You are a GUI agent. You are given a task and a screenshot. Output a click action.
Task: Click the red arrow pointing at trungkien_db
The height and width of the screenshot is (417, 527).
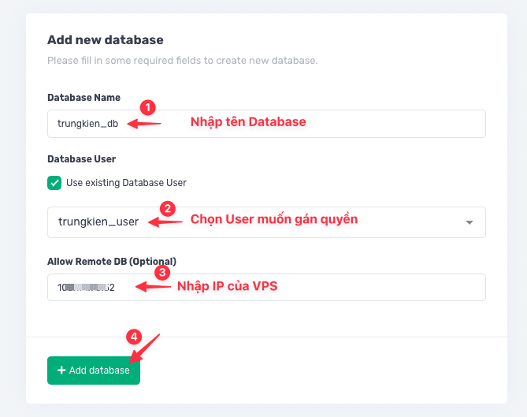[x=144, y=123]
